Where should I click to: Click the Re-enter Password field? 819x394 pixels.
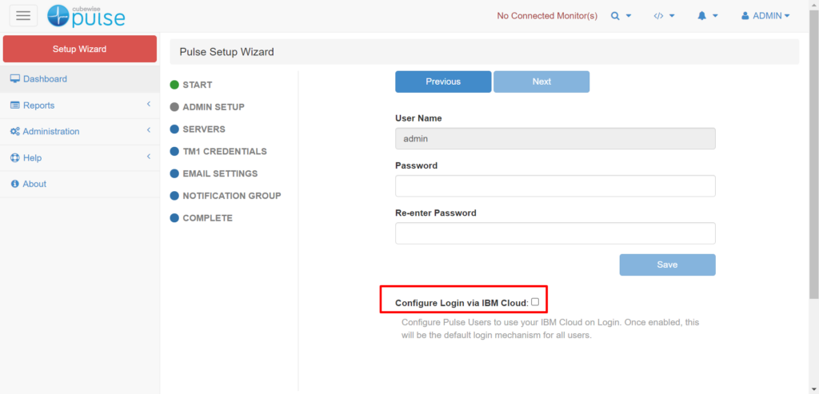pyautogui.click(x=555, y=233)
